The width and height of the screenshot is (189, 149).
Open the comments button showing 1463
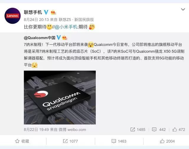click(119, 141)
